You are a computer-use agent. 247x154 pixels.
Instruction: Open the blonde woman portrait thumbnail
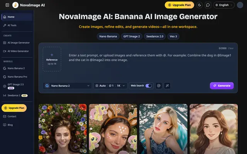coord(163,129)
